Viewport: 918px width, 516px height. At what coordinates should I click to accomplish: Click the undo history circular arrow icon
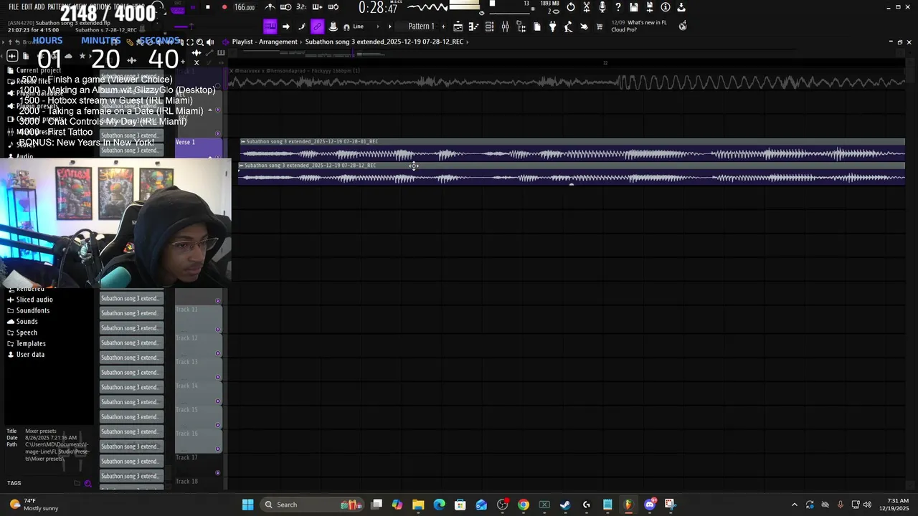571,7
